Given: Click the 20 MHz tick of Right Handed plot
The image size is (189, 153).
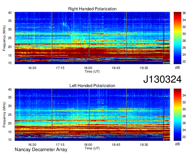Looking at the screenshot, I should click(x=10, y=47).
